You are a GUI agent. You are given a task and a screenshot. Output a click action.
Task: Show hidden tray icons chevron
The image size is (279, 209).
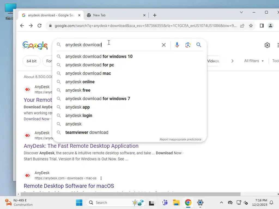(x=221, y=202)
